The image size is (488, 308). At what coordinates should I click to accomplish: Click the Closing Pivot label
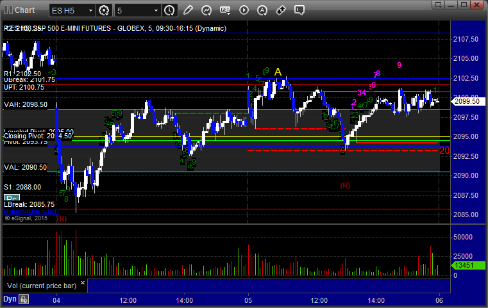point(38,136)
